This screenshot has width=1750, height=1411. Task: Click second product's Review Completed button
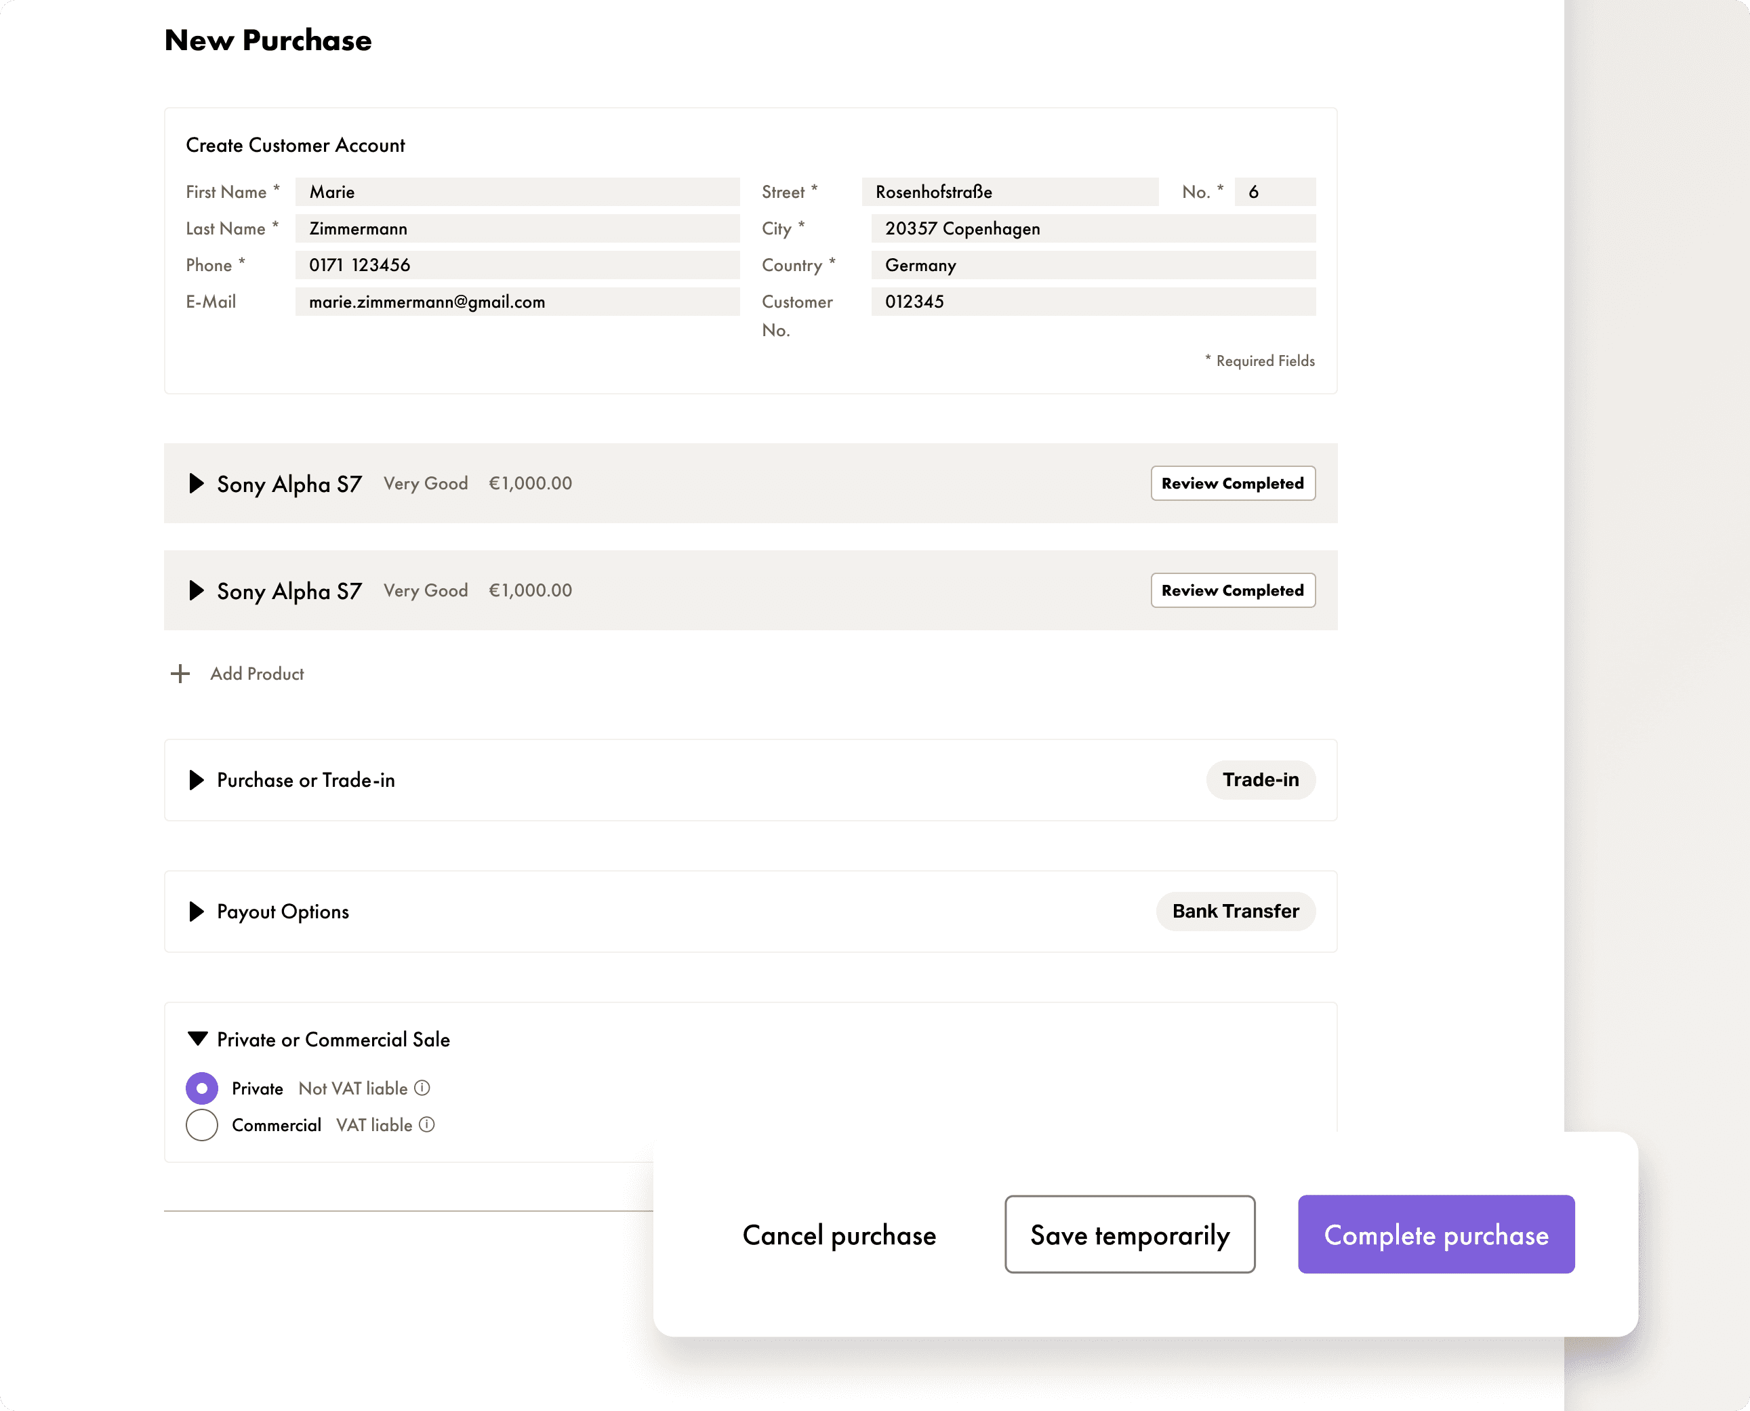pos(1232,591)
